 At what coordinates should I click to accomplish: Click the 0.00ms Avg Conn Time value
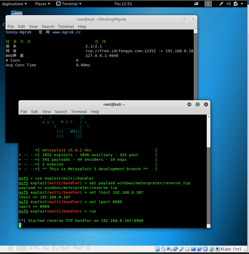tap(83, 65)
